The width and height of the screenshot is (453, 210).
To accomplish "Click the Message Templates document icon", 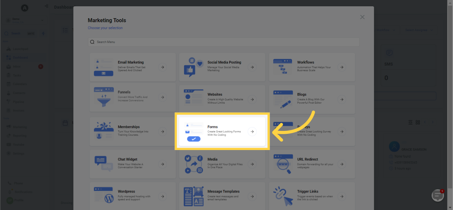I will click(x=194, y=196).
